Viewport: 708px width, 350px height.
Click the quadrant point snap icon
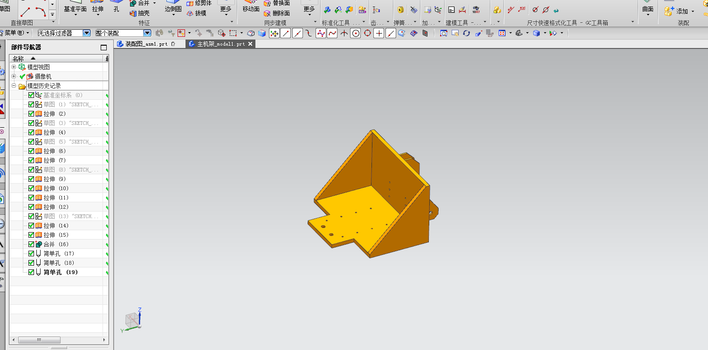click(367, 33)
